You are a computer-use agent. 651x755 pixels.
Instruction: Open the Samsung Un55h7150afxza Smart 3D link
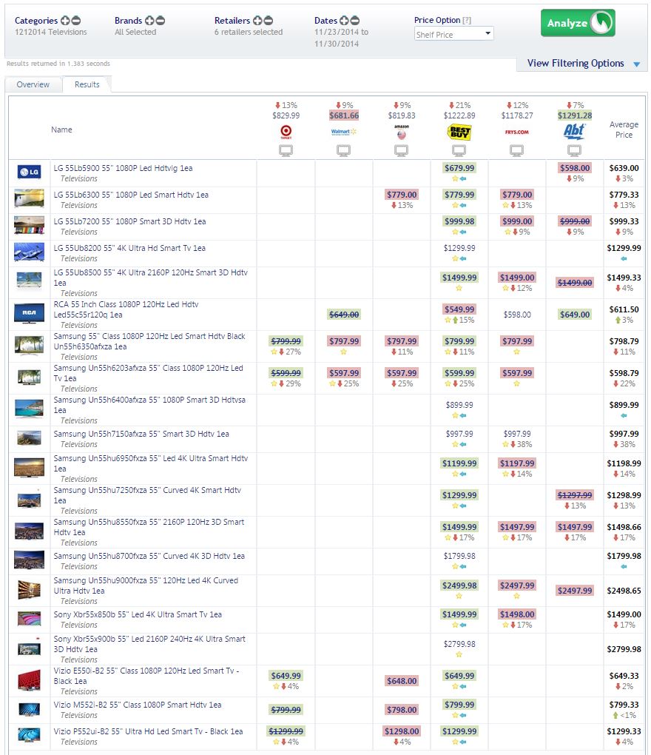coord(141,434)
